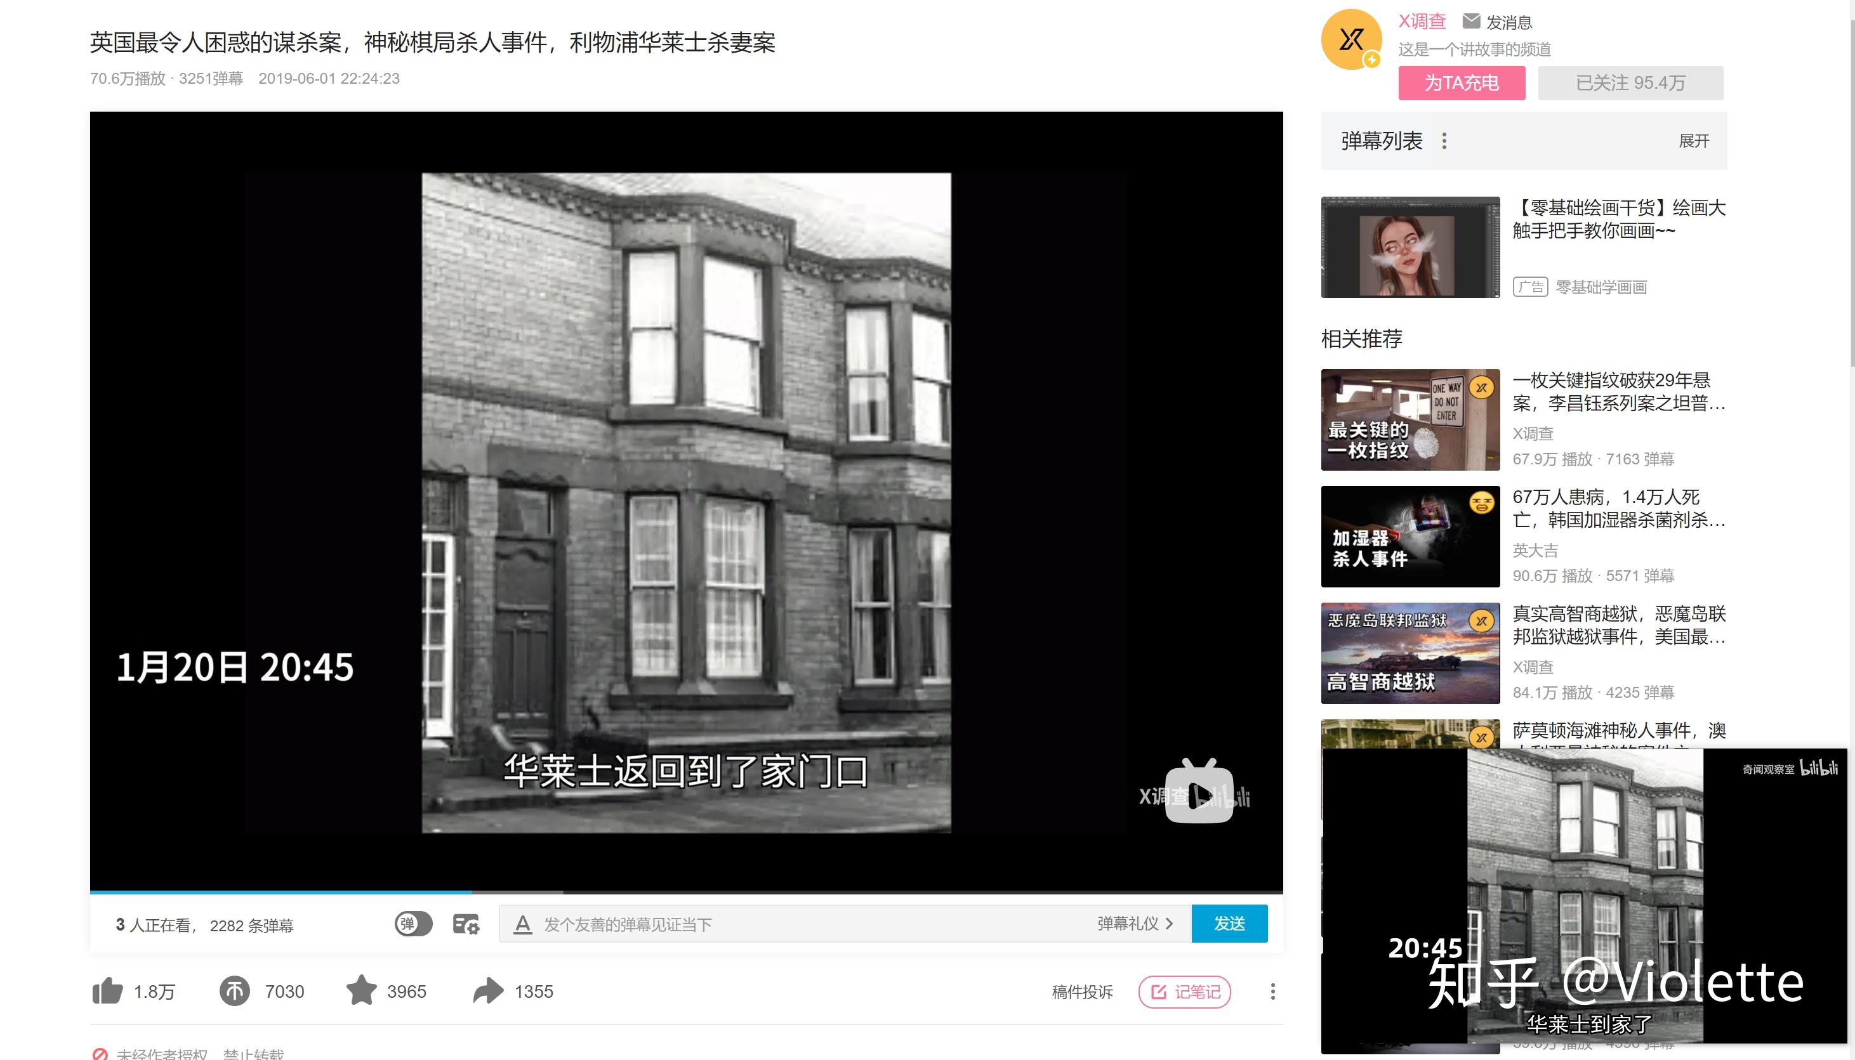Viewport: 1855px width, 1060px height.
Task: Open the 最关键的一枚指纹 recommended thumbnail
Action: point(1409,420)
